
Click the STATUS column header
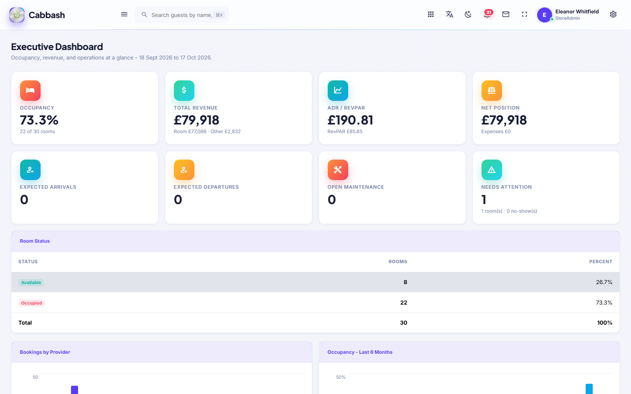pyautogui.click(x=28, y=262)
